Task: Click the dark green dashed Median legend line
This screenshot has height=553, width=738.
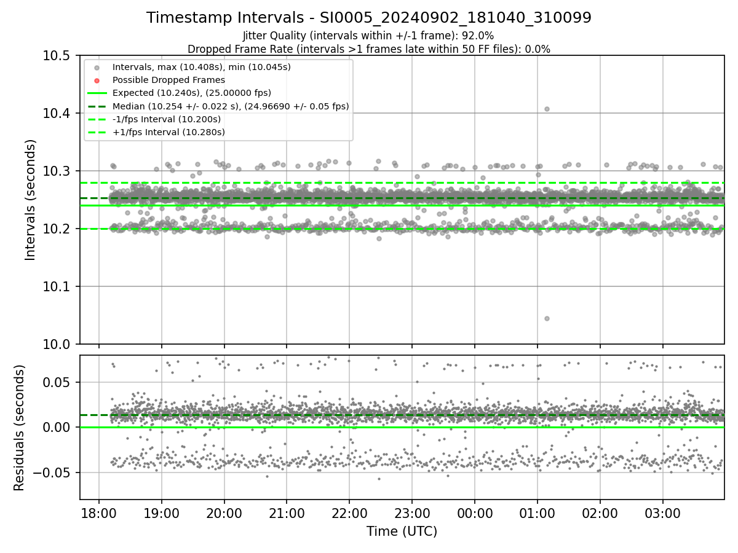Action: pyautogui.click(x=98, y=106)
